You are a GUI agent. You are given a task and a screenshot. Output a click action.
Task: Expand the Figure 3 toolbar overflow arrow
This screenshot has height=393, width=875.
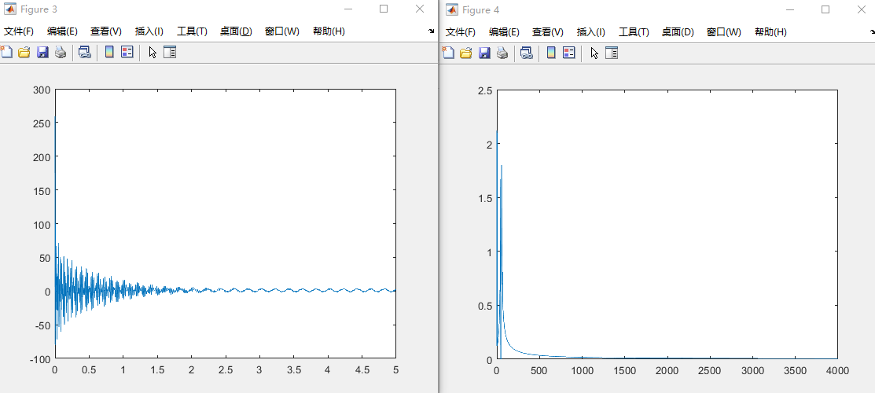[x=432, y=31]
